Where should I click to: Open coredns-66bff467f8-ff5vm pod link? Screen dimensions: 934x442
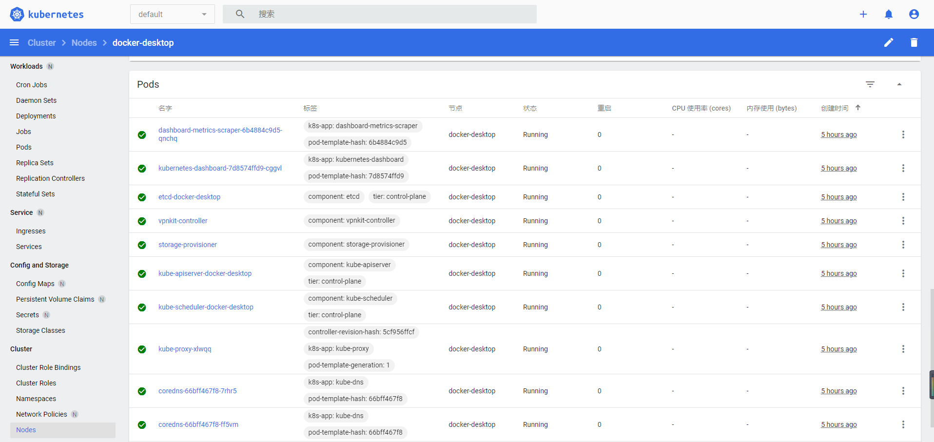(x=198, y=424)
